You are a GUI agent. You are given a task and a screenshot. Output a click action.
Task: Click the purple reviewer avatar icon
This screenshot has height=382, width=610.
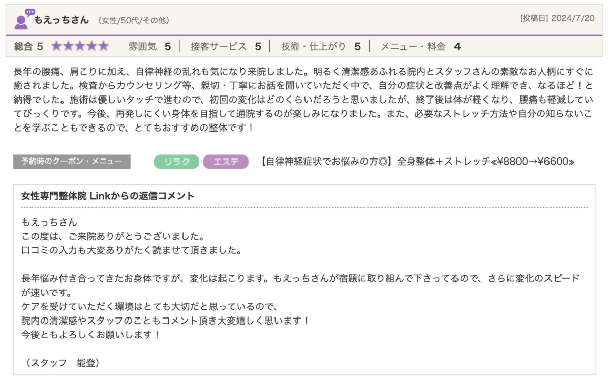click(x=21, y=23)
